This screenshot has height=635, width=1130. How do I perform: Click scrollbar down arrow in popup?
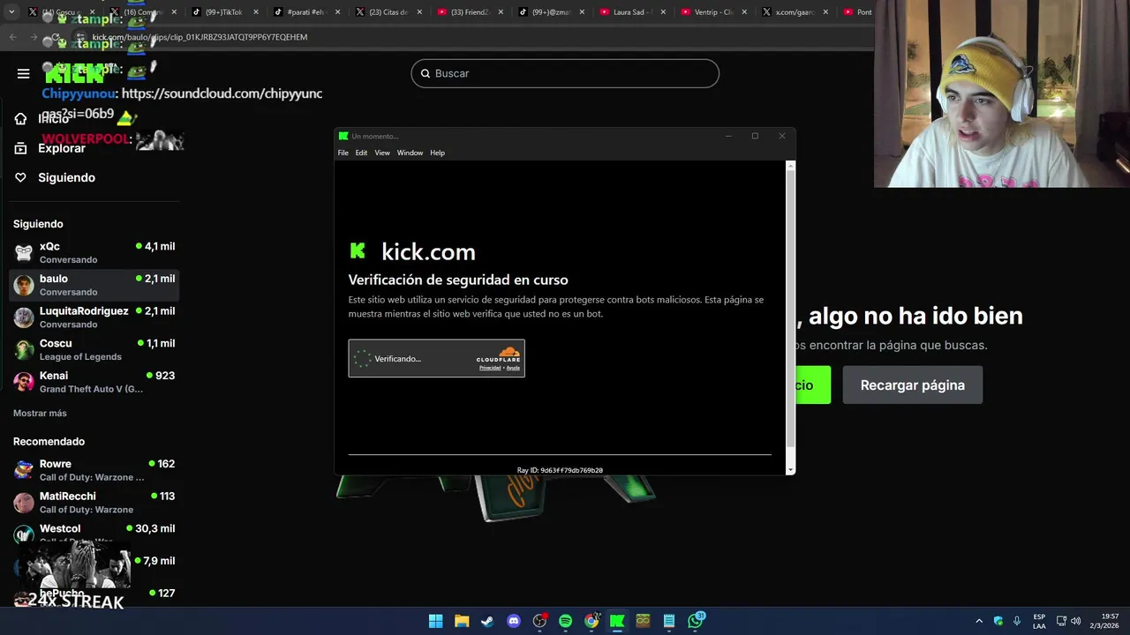coord(790,470)
